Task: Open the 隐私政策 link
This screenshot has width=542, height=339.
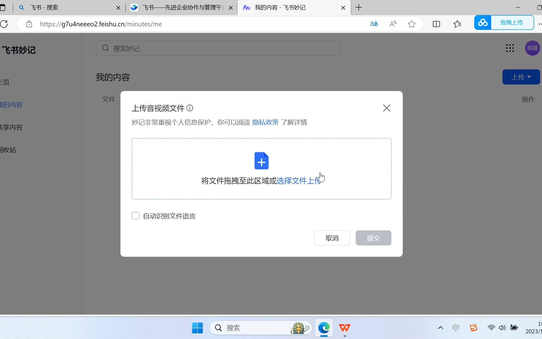Action: click(x=265, y=122)
